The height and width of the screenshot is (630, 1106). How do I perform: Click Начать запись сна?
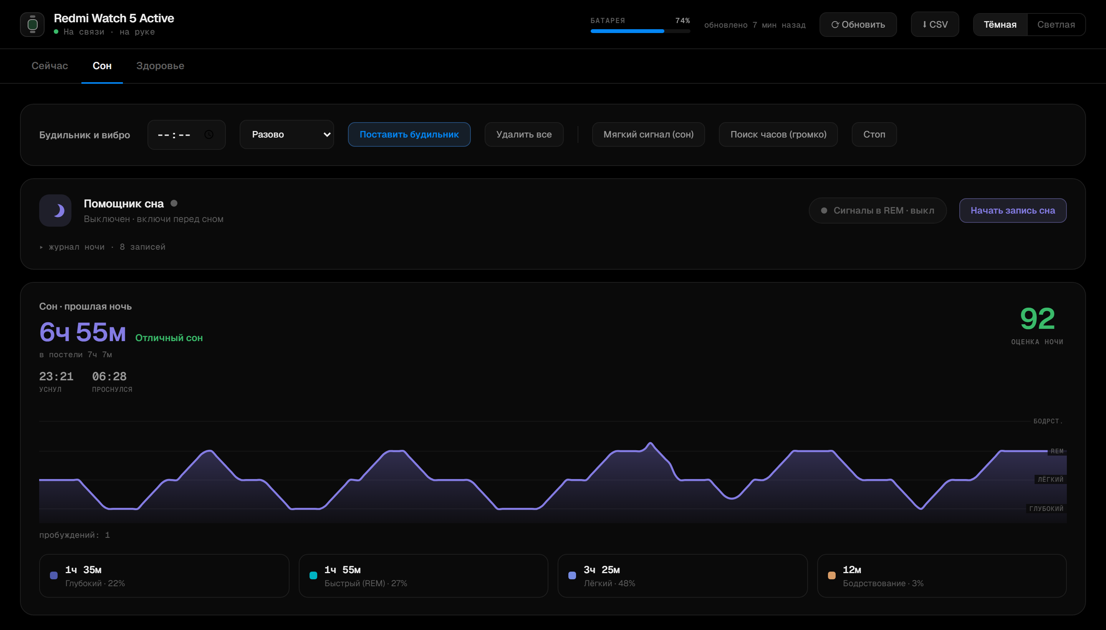1013,211
